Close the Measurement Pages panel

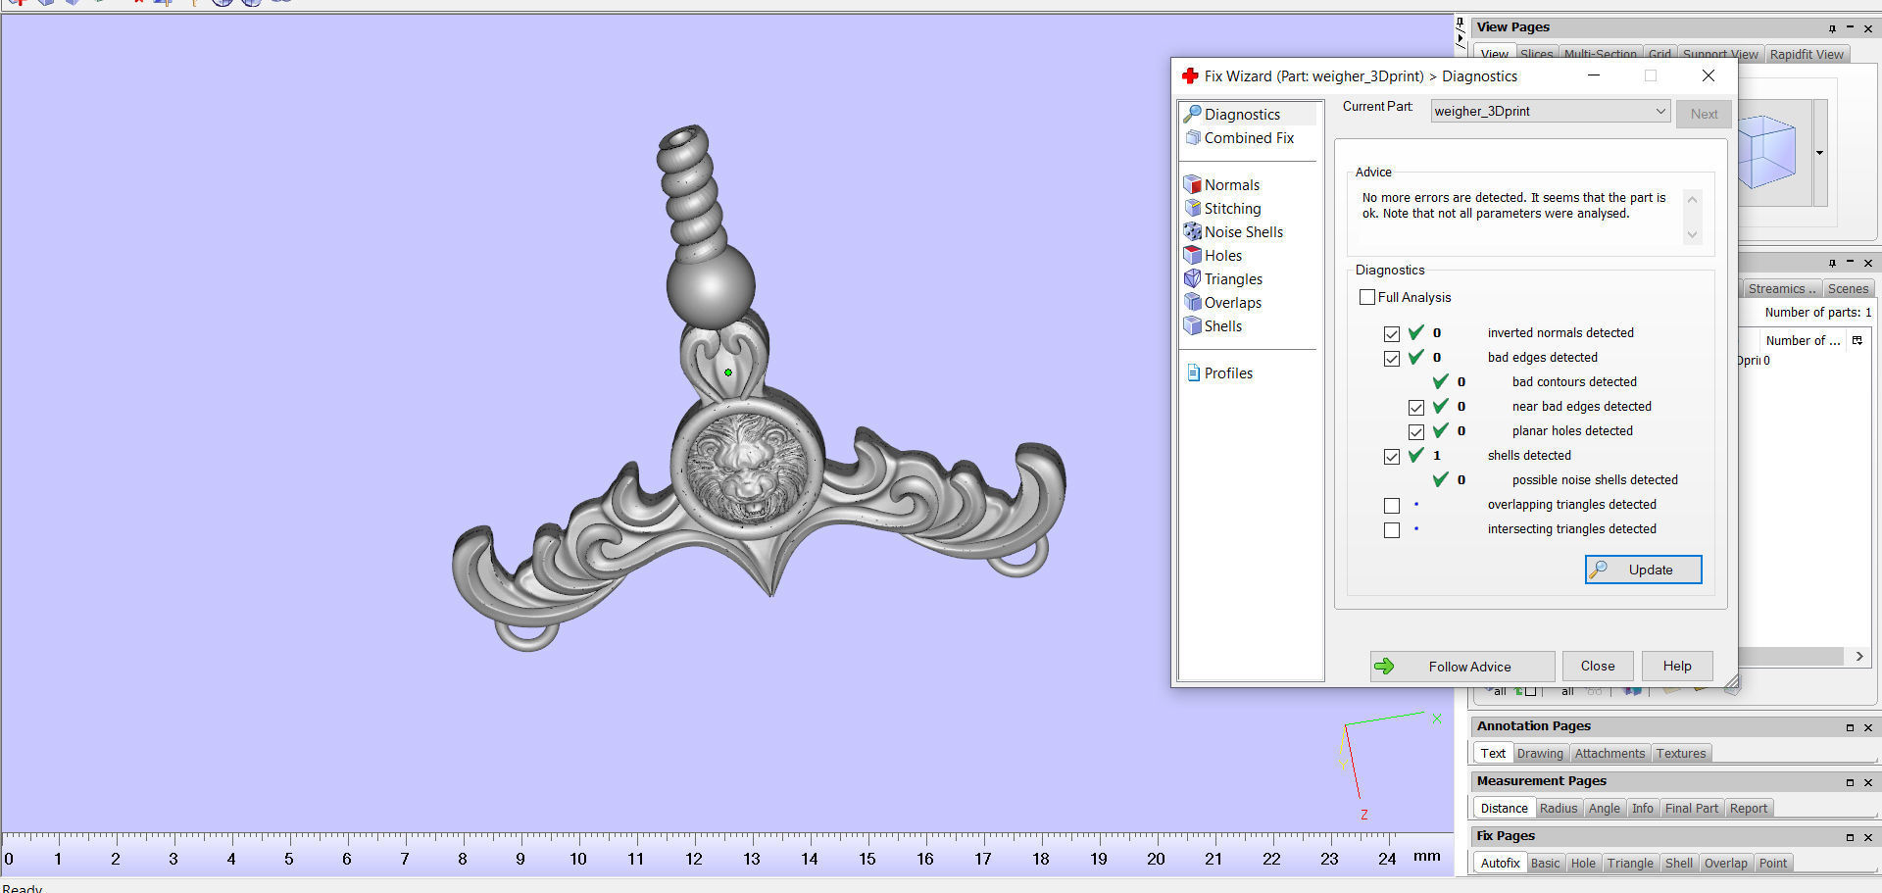pos(1868,782)
